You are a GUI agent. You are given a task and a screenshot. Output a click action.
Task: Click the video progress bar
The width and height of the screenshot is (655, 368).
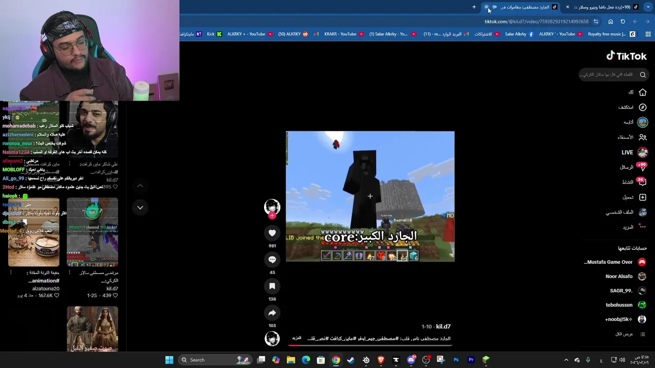(x=370, y=345)
